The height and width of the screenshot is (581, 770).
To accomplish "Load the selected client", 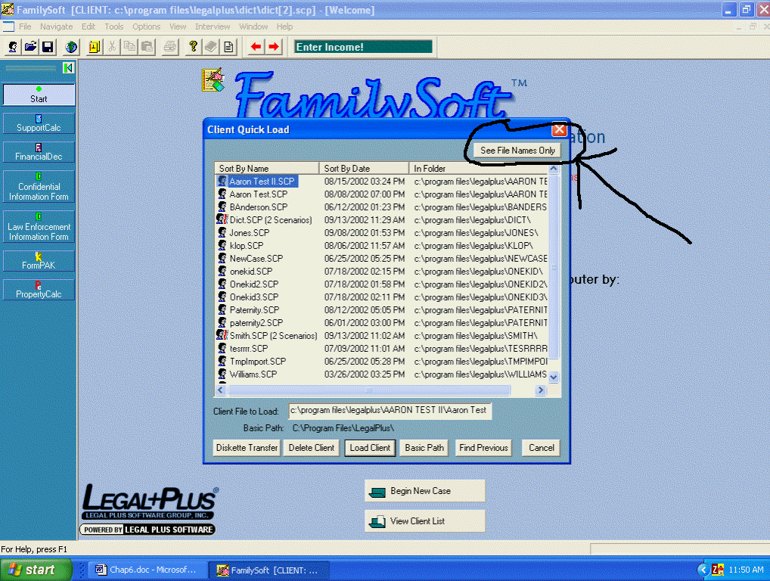I will coord(369,447).
